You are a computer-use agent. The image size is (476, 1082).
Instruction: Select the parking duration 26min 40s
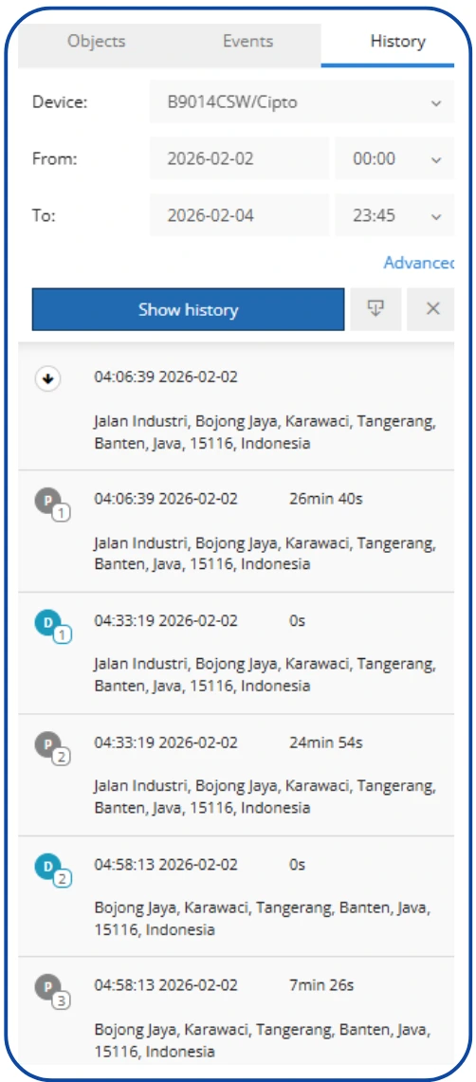click(x=325, y=499)
